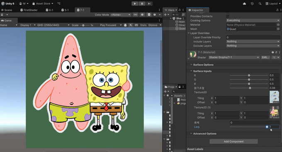
Task: Collapse the Surface Options section
Action: pos(191,64)
